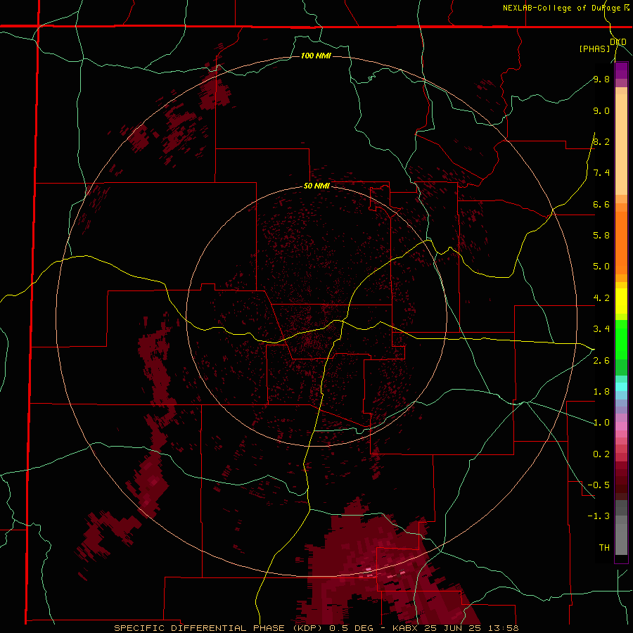Click the bright pink KDP core pixels
Image resolution: width=633 pixels, height=633 pixels.
pos(369,569)
